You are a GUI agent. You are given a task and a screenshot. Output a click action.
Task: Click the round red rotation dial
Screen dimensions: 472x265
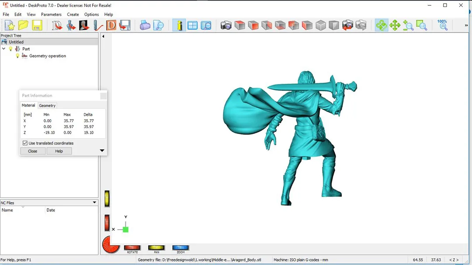(110, 245)
